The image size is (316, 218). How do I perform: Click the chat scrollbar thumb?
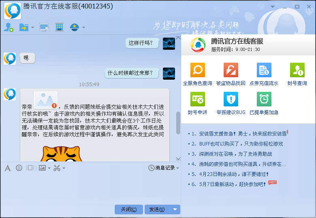pyautogui.click(x=178, y=123)
